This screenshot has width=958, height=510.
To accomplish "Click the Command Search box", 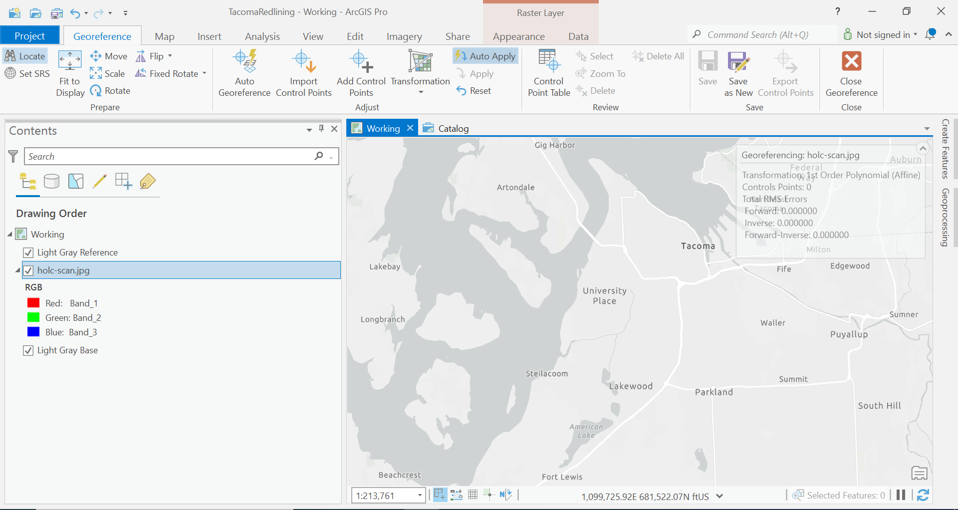I will tap(762, 34).
